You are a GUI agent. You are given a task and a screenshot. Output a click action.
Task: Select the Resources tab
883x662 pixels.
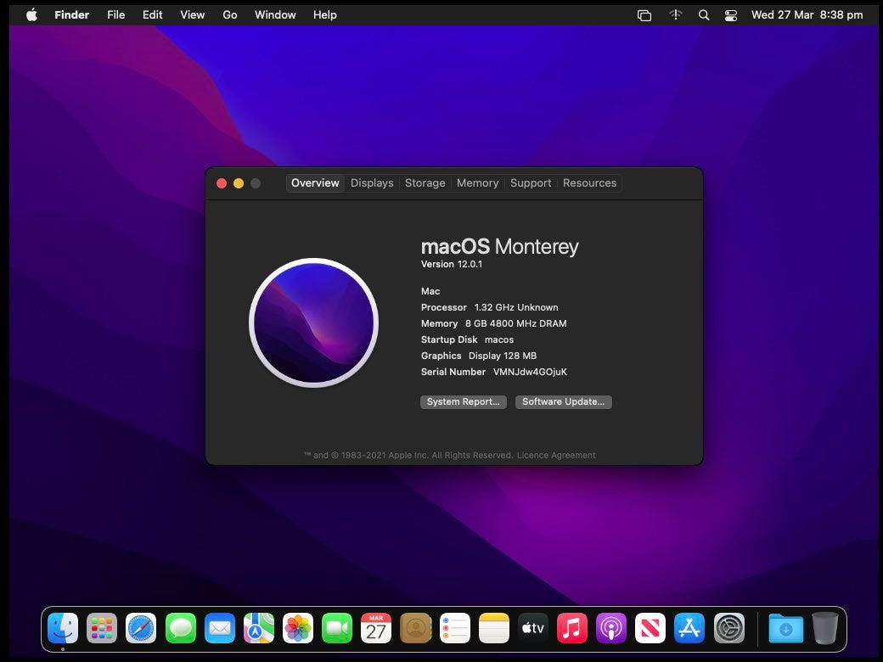[x=589, y=183]
